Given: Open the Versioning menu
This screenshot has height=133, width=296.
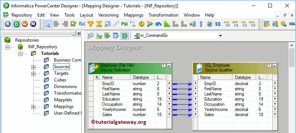Looking at the screenshot, I should 108,15.
